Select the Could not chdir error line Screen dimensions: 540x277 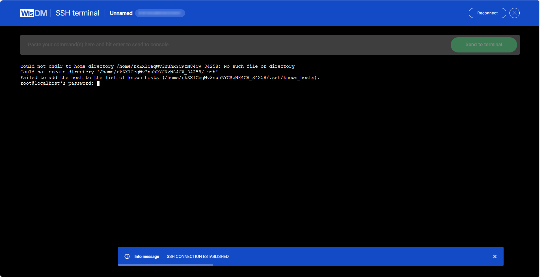point(157,66)
